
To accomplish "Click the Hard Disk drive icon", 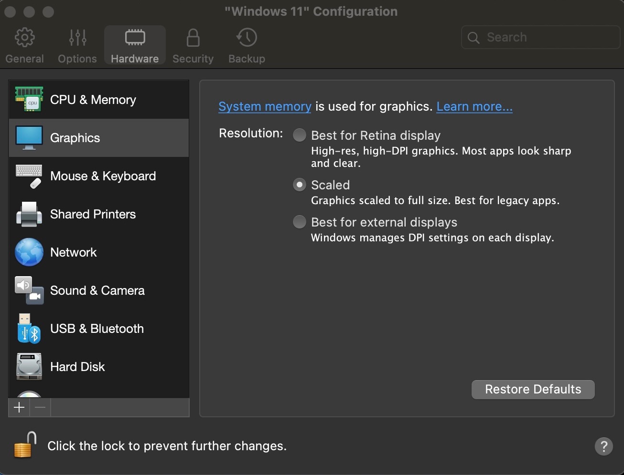I will click(29, 367).
